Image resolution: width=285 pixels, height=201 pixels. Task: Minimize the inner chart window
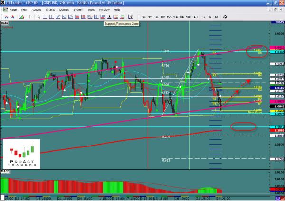tap(270, 9)
